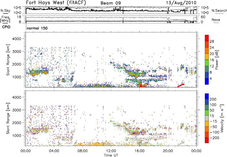This screenshot has height=157, width=227.
Task: Click the '-200' Velocity scale value
Action: (214, 138)
